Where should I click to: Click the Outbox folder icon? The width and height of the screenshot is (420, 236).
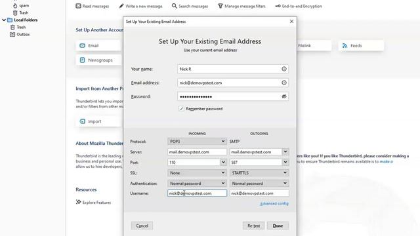click(12, 34)
